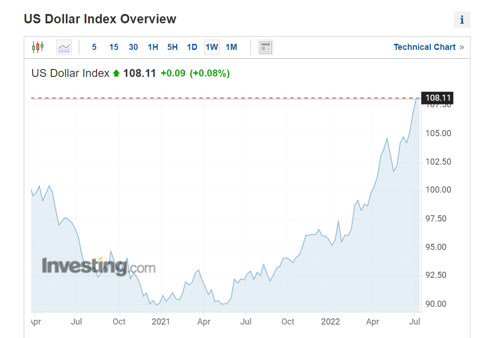Image resolution: width=484 pixels, height=338 pixels.
Task: Click the 95.00 y-axis label
Action: tap(436, 247)
